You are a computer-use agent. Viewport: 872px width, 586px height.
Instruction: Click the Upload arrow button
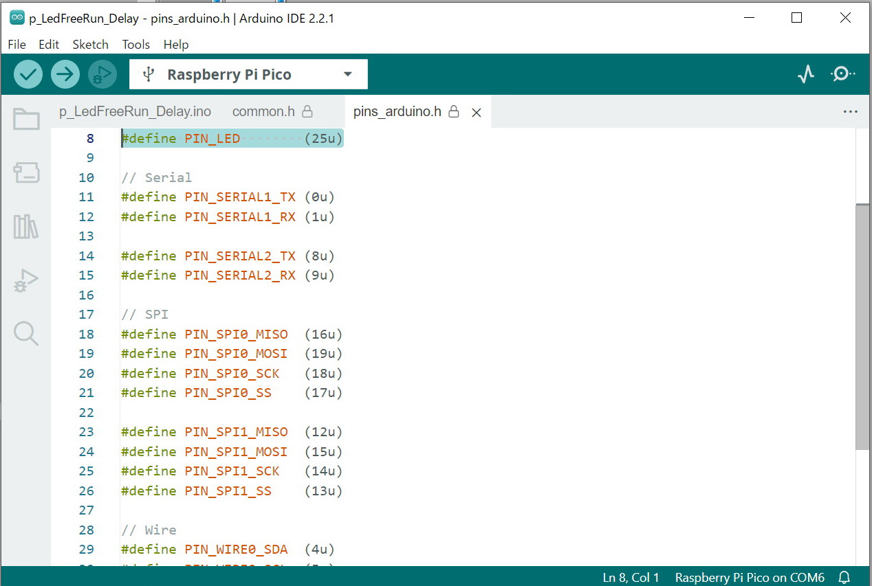coord(65,74)
